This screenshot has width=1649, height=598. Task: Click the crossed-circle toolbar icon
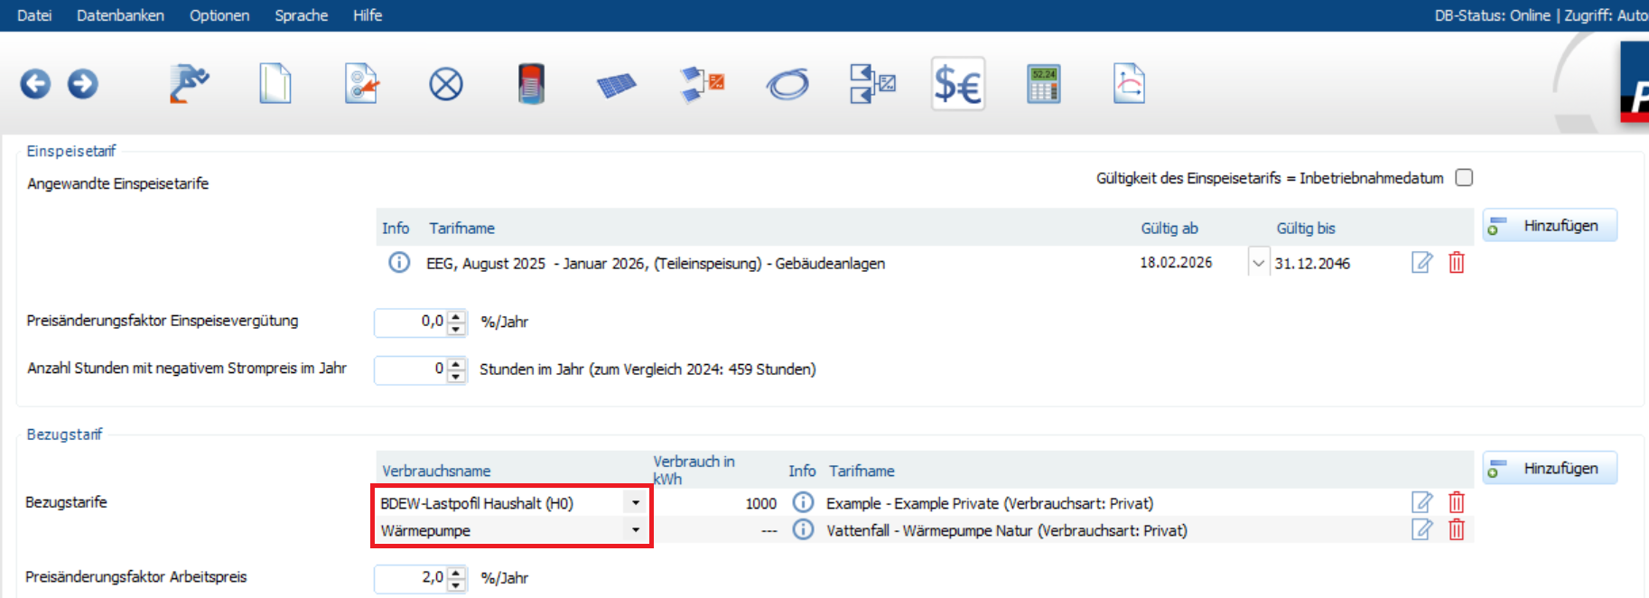coord(445,85)
